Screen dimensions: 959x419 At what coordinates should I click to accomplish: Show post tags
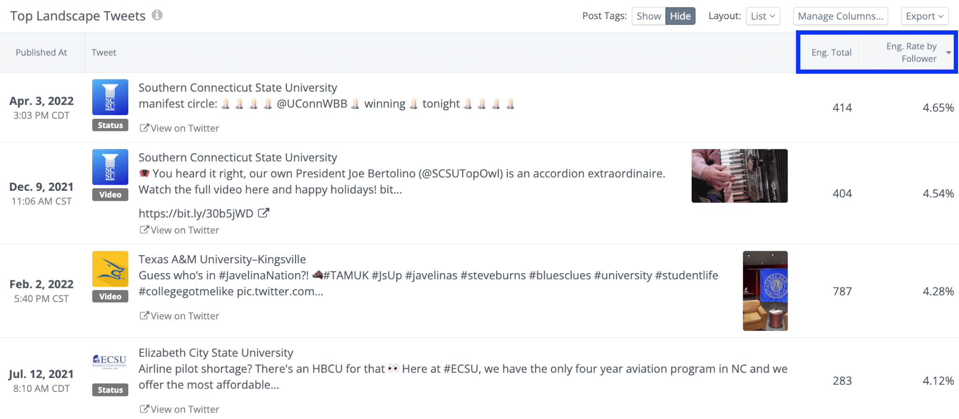click(649, 16)
